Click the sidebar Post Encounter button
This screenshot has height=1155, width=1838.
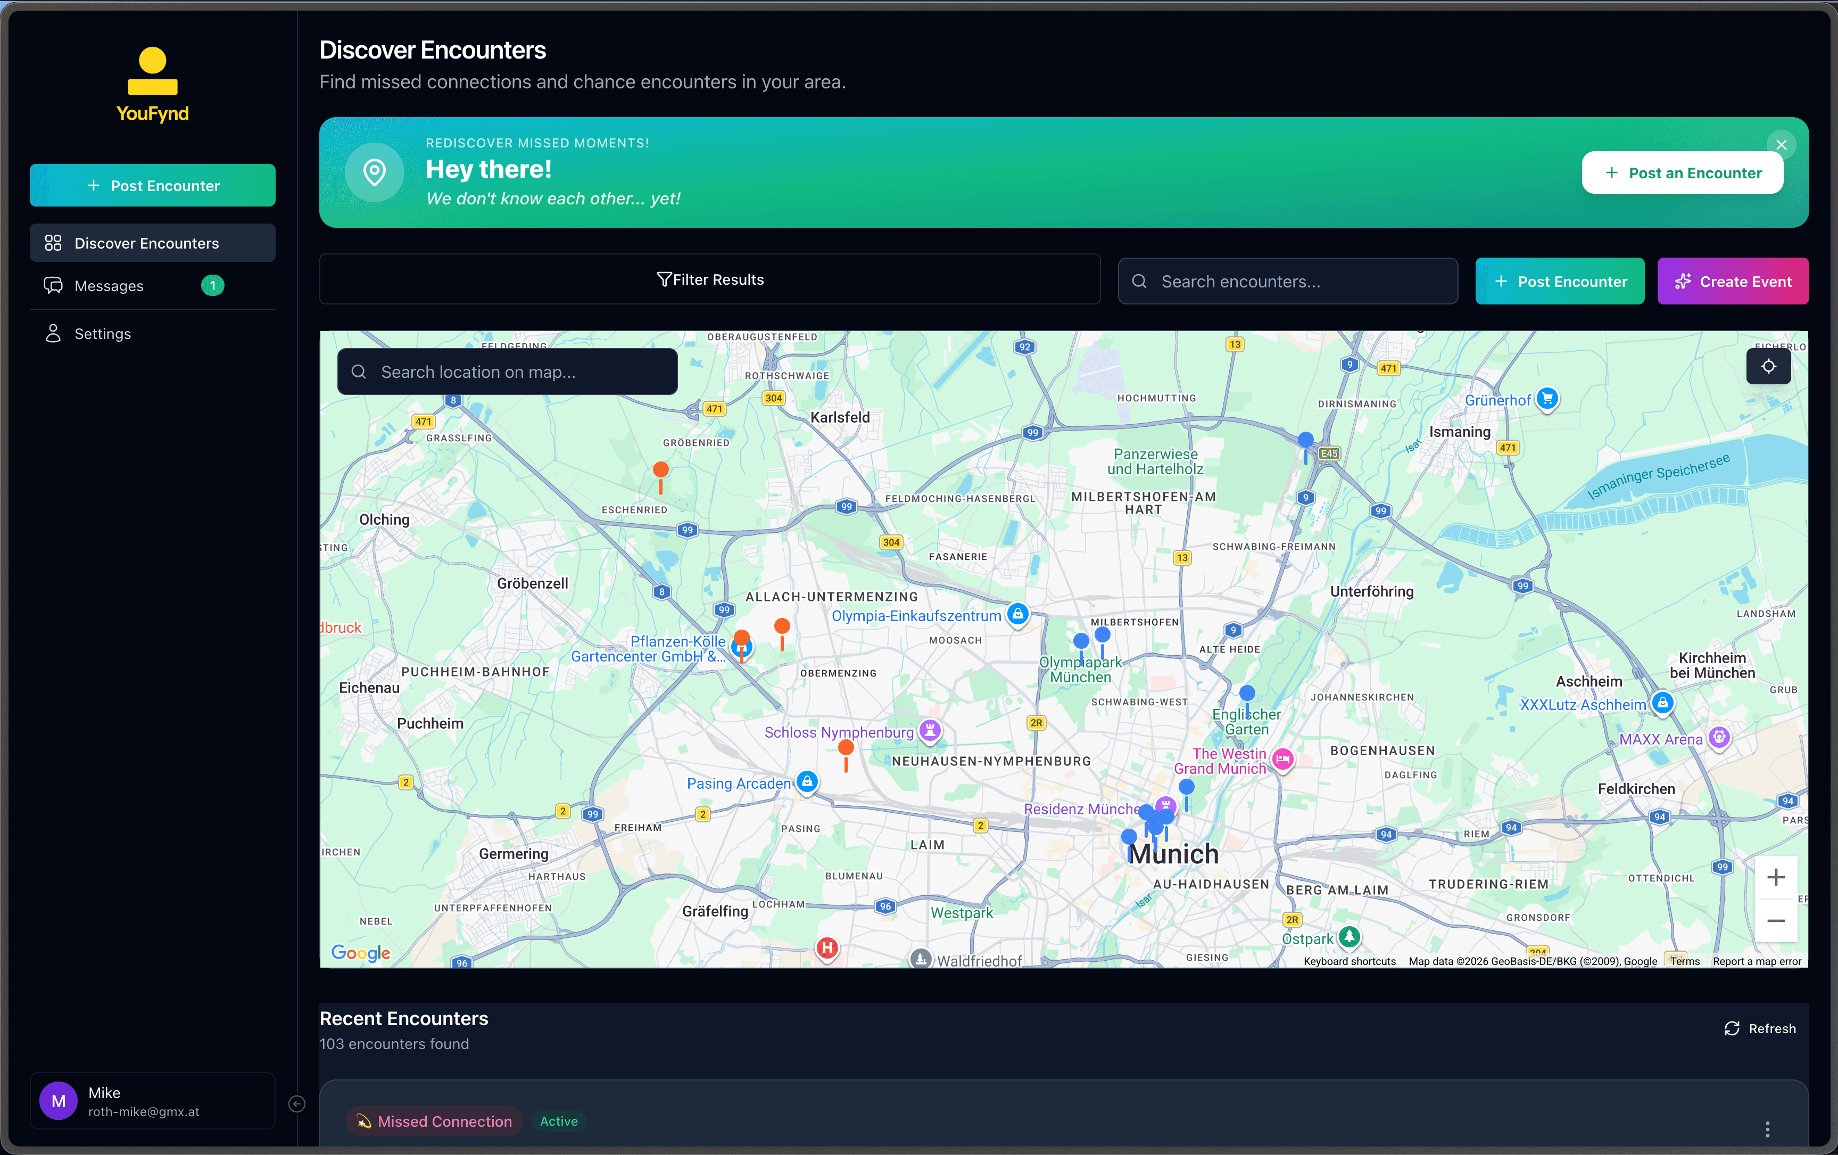coord(153,186)
